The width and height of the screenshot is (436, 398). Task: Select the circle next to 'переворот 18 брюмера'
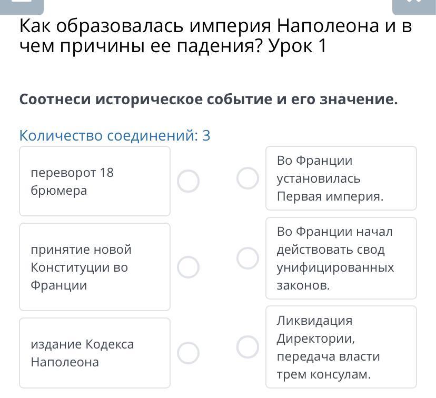click(188, 182)
